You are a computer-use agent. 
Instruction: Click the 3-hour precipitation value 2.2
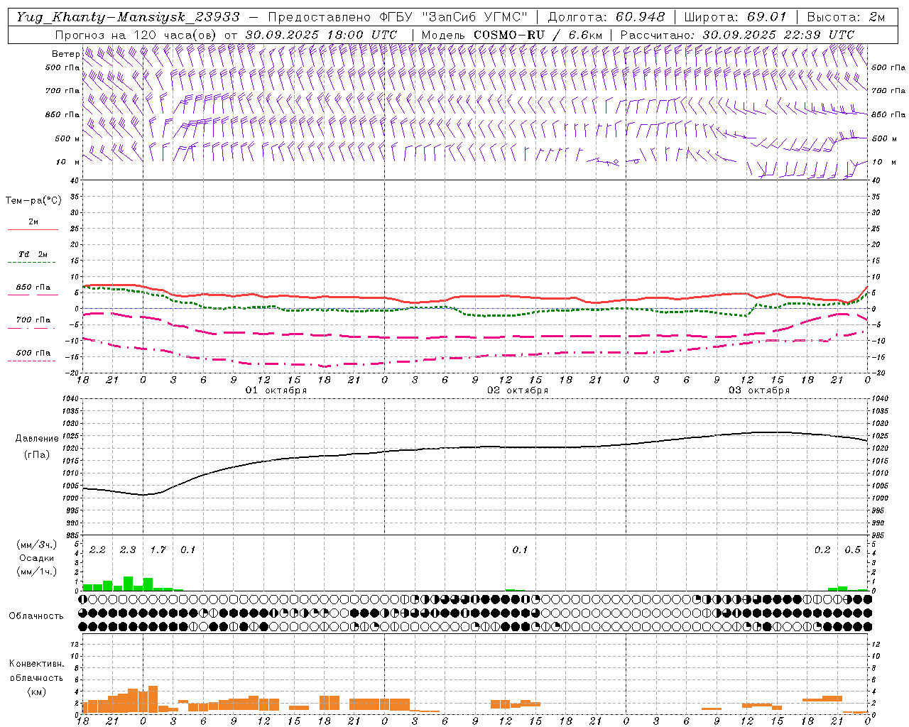[97, 550]
